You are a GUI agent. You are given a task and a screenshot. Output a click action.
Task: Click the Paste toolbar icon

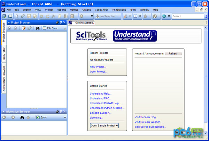pyautogui.click(x=65, y=16)
